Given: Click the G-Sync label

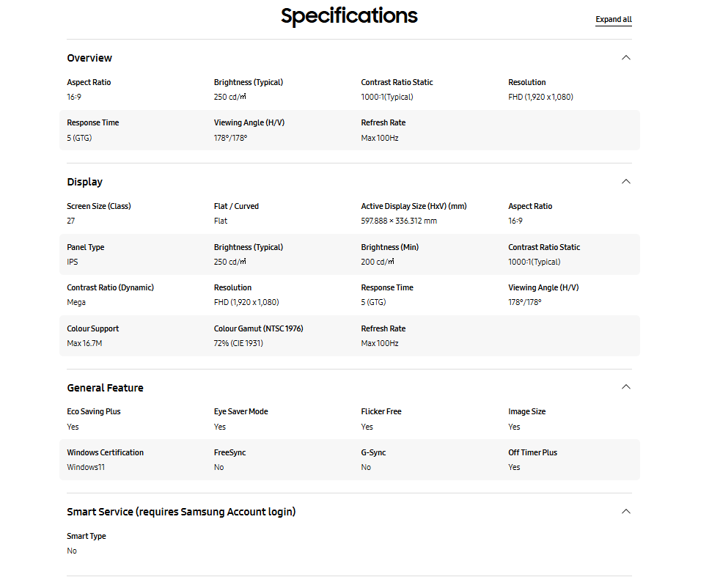Looking at the screenshot, I should [373, 452].
